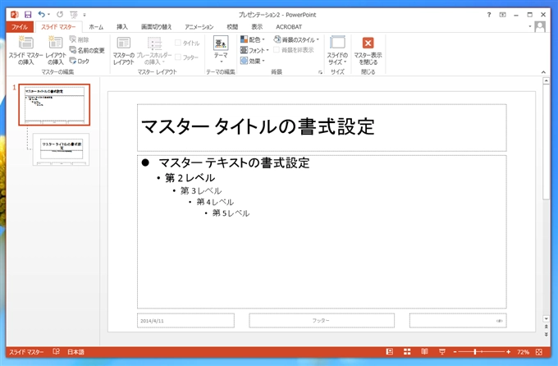Click the マスター タイトルの書式設定 title placeholder

[x=322, y=127]
